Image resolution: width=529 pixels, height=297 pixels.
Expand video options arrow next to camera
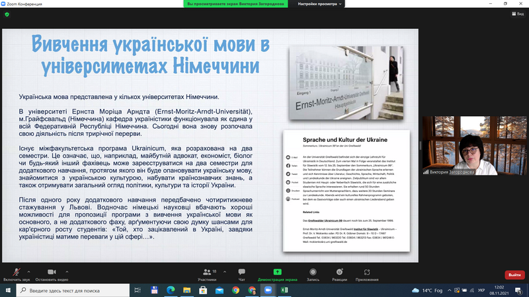pos(67,272)
